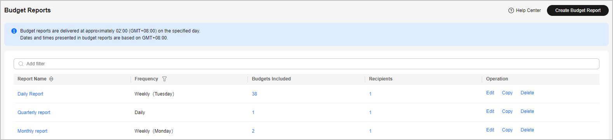
Task: Copy the Daily Report entry
Action: [507, 93]
